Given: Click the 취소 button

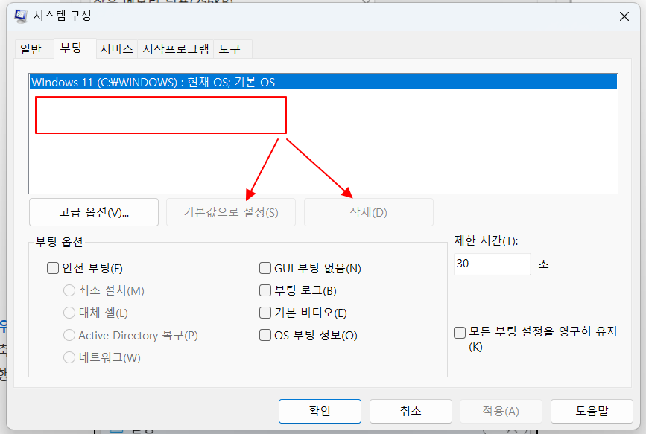Looking at the screenshot, I should 411,411.
